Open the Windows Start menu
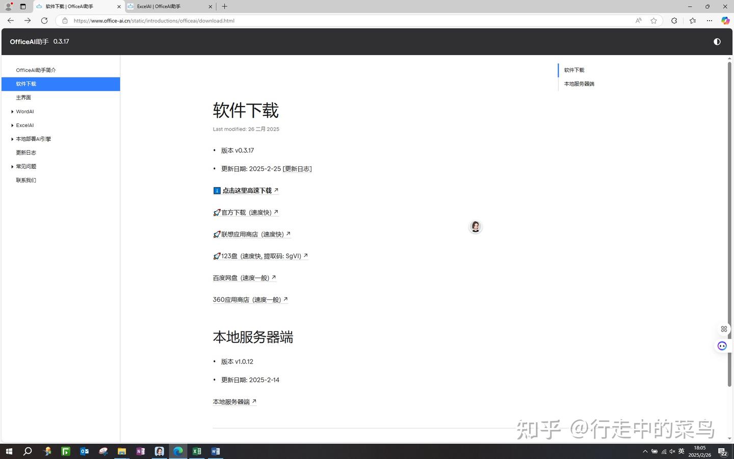Viewport: 734px width, 459px height. (9, 451)
